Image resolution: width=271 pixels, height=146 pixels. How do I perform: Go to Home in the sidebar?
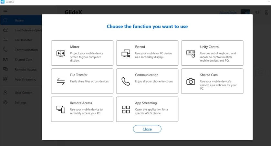(19, 20)
